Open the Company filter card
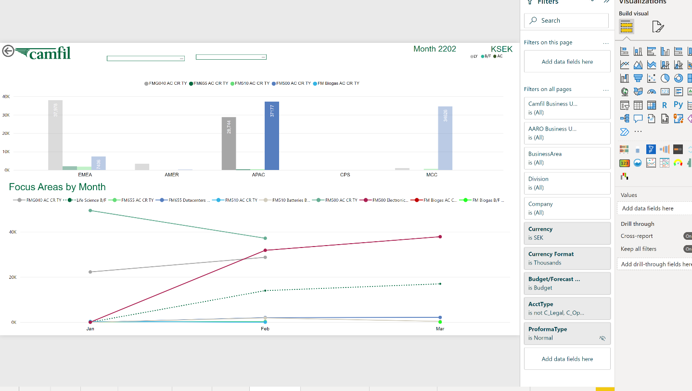 (x=567, y=208)
